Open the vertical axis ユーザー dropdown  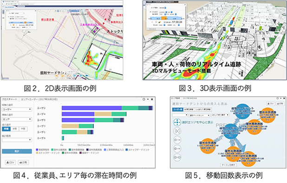[x=17, y=109]
